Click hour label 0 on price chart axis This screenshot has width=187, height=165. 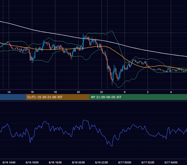pyautogui.click(x=125, y=92)
